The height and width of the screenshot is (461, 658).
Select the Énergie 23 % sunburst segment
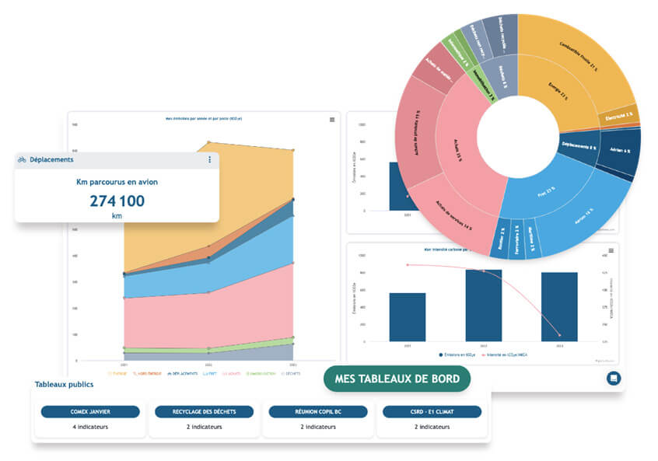click(x=558, y=92)
